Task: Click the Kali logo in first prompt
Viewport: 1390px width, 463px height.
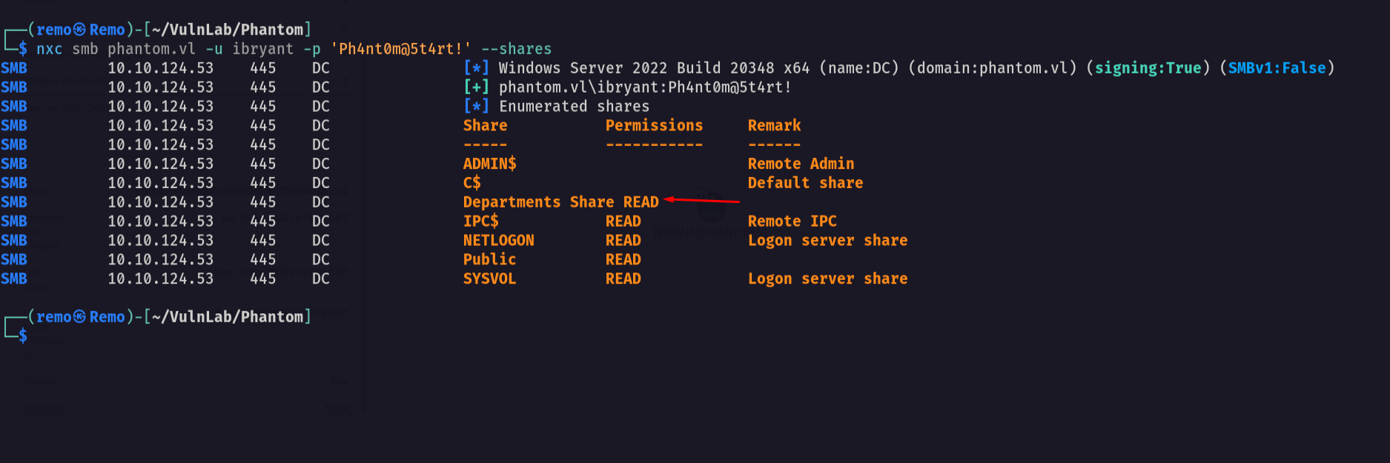Action: 79,30
